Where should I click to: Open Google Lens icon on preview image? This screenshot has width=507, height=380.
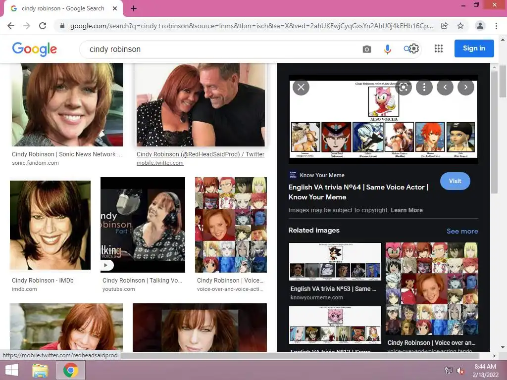tap(404, 87)
